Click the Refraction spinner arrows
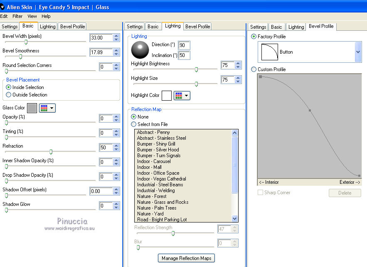The height and width of the screenshot is (267, 367). tap(116, 147)
